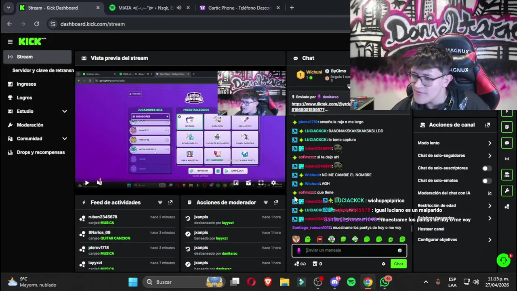Filter the Feed de actividades list
The height and width of the screenshot is (291, 517).
160,202
